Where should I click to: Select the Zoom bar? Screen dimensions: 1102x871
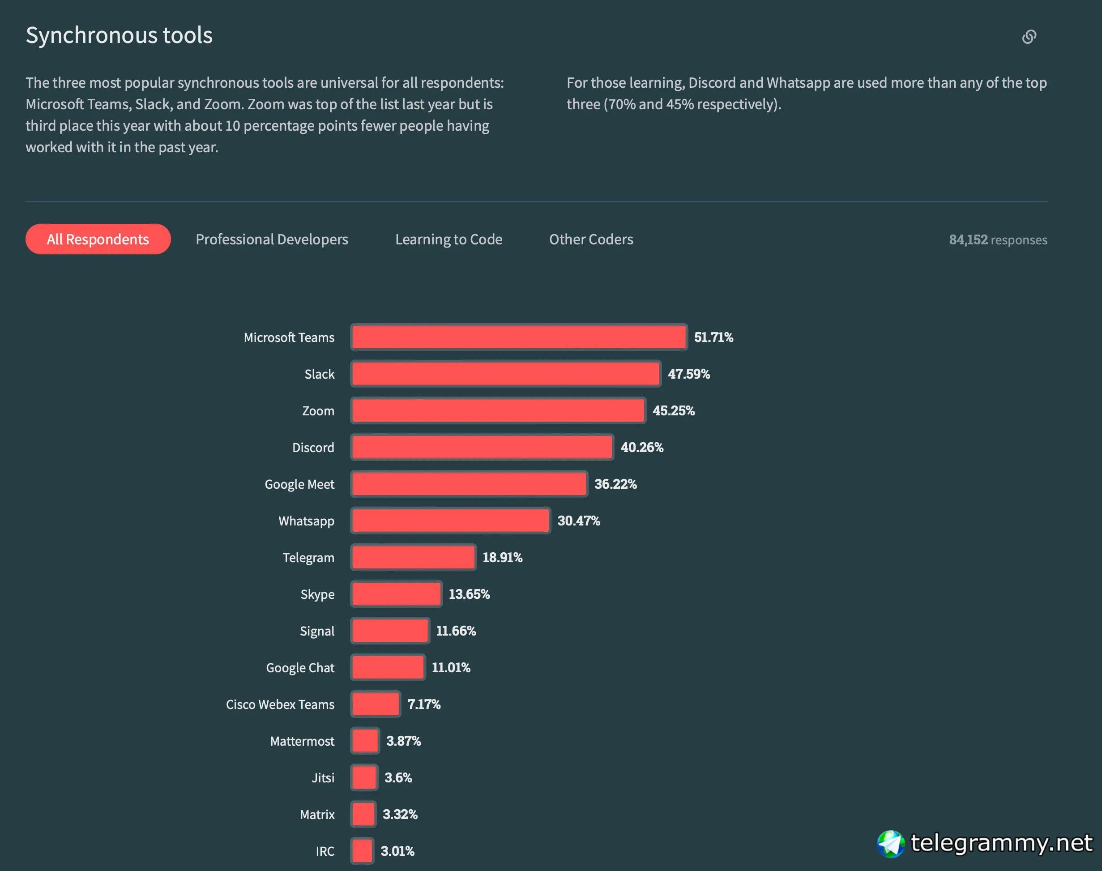click(498, 410)
